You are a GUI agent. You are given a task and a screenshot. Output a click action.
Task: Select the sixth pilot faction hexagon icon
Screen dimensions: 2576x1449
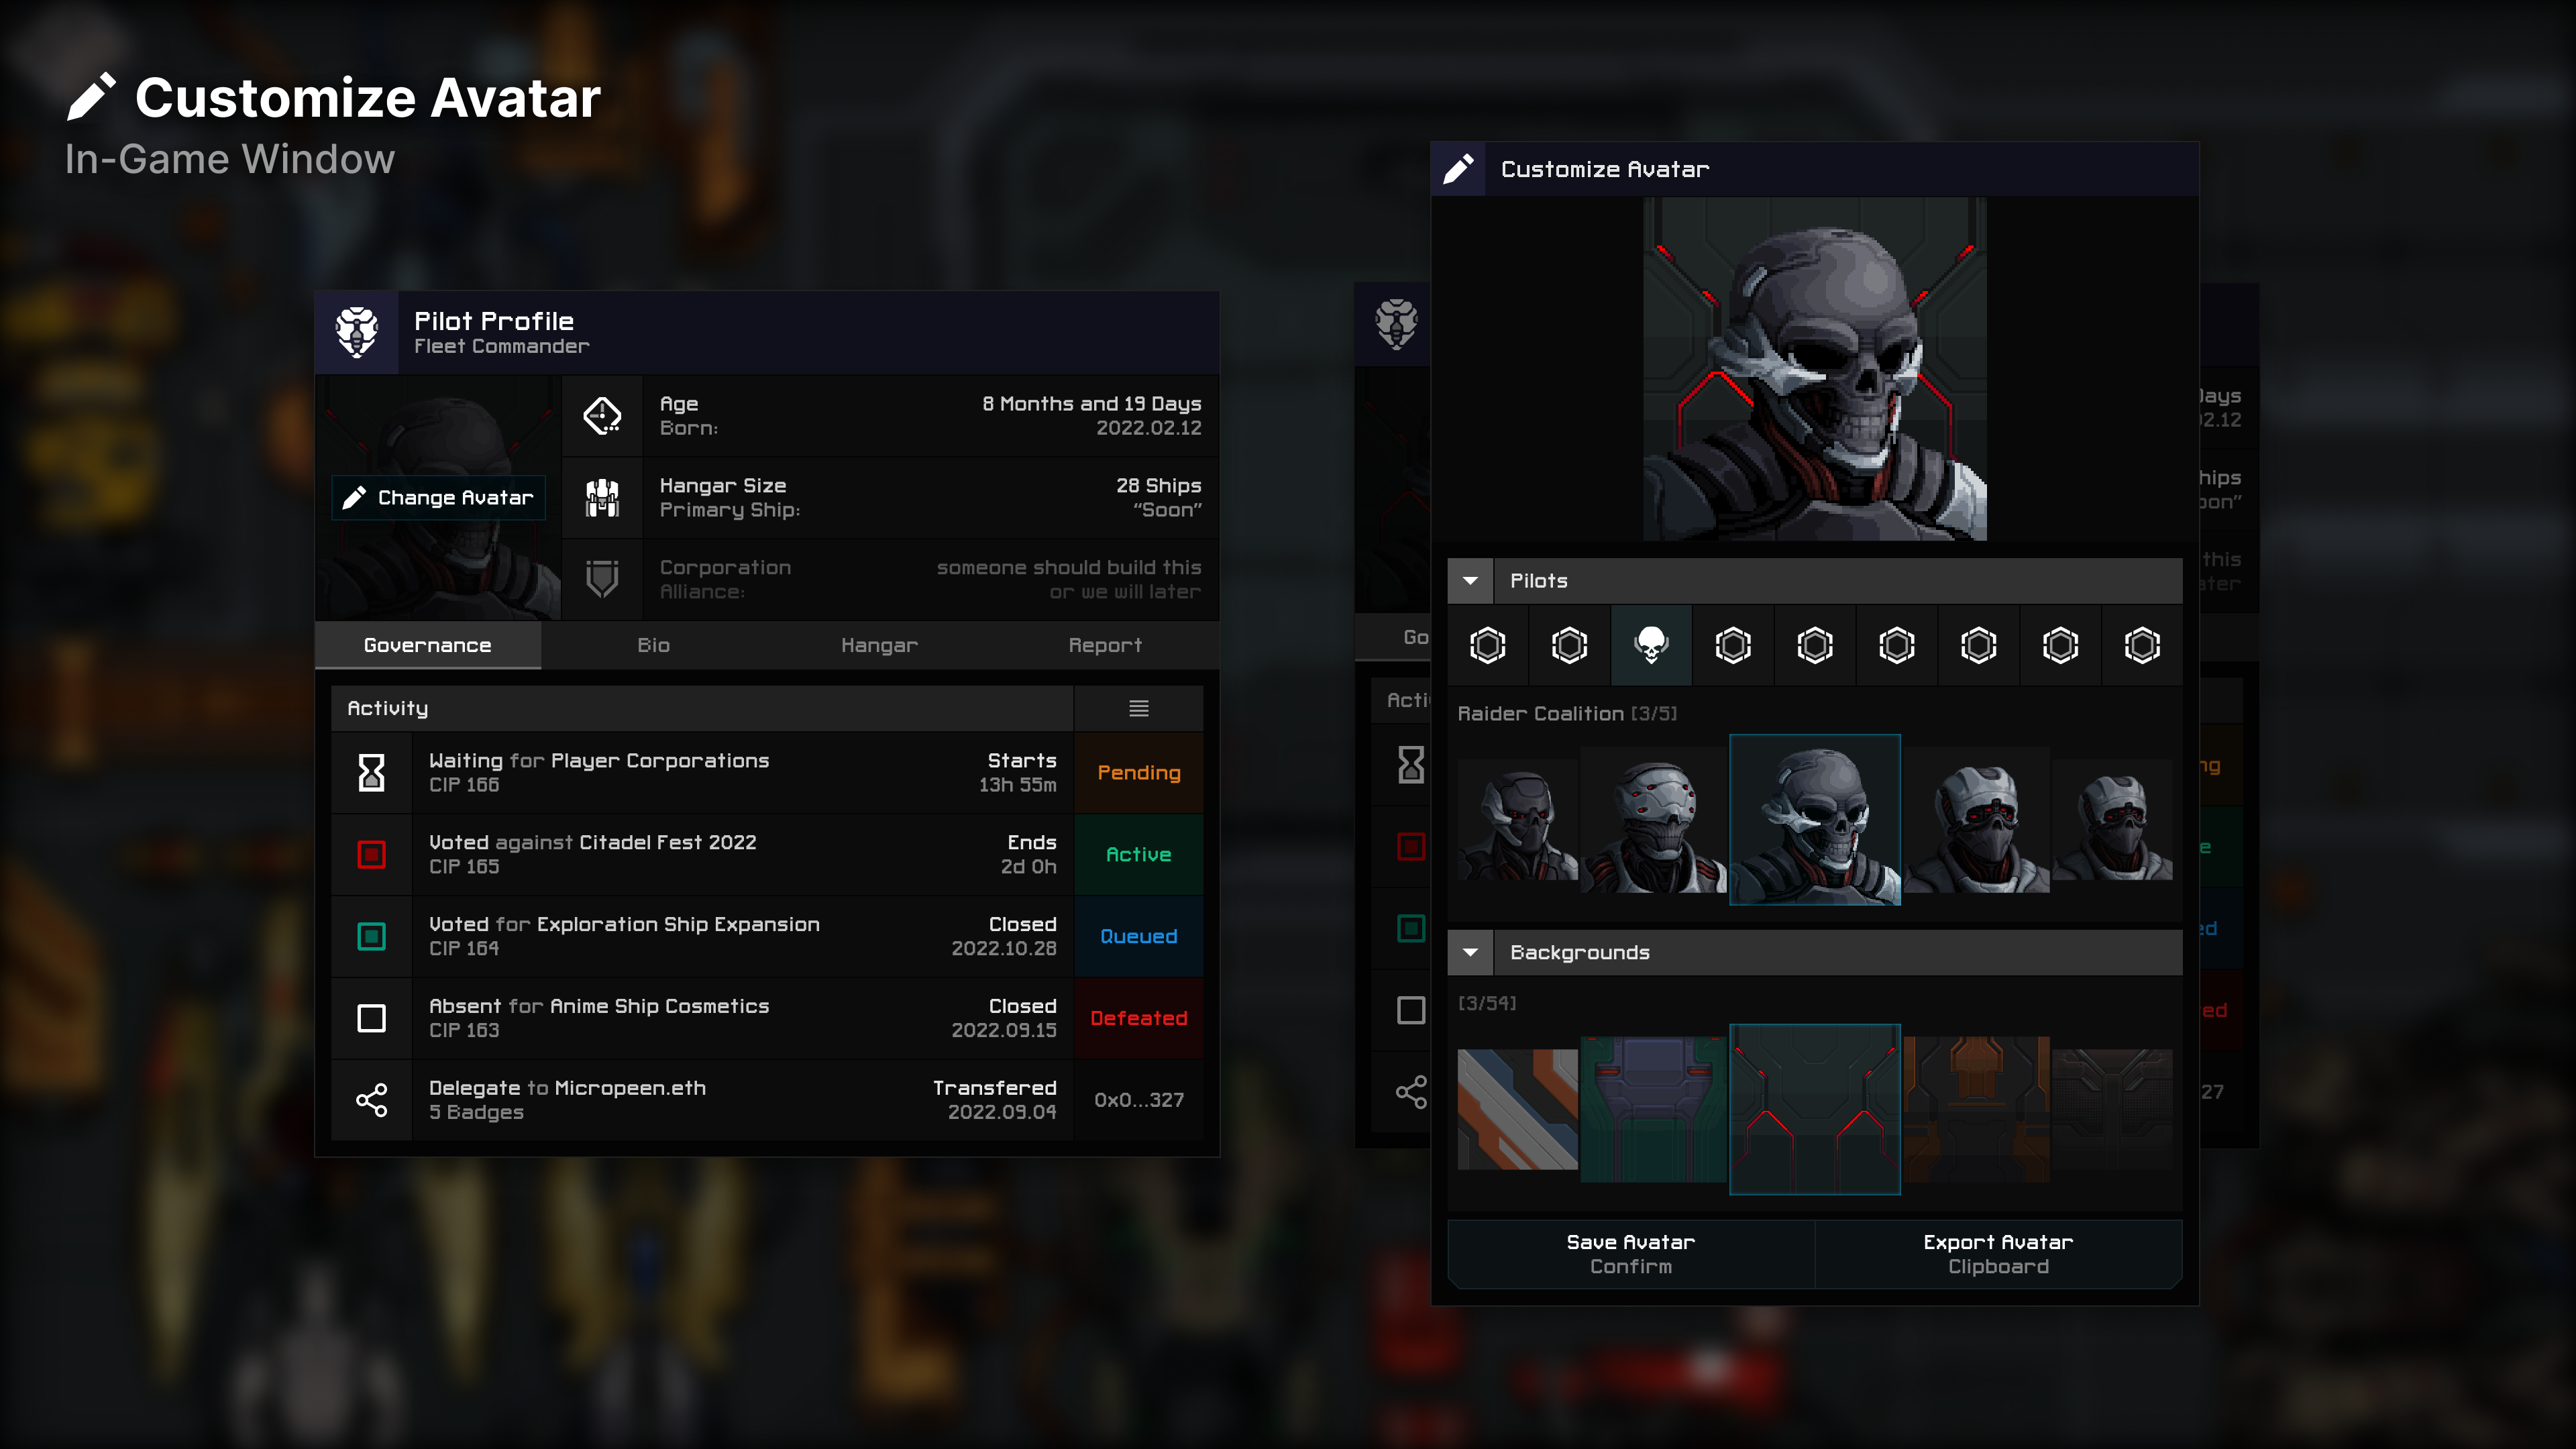(1897, 645)
